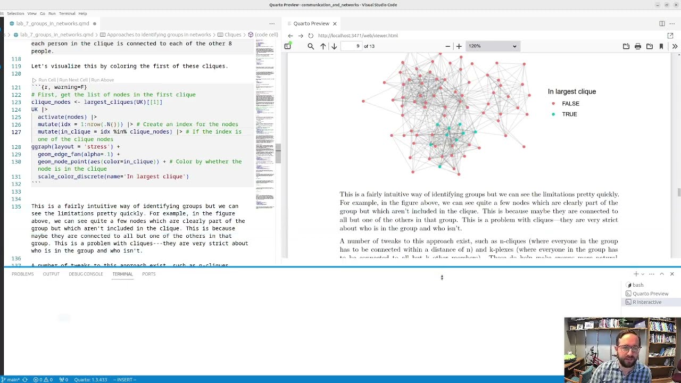This screenshot has height=383, width=681.
Task: Click the ports forwarded status item
Action: click(x=63, y=380)
